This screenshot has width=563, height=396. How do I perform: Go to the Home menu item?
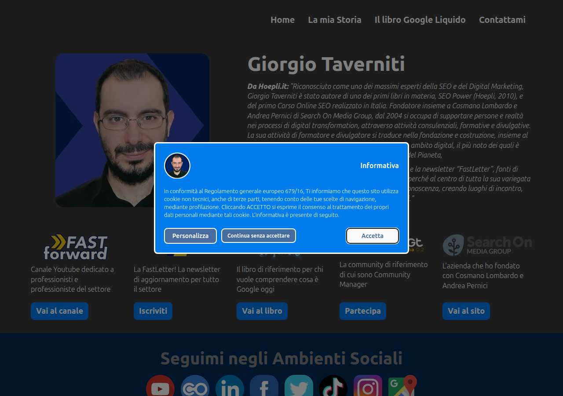[x=282, y=20]
